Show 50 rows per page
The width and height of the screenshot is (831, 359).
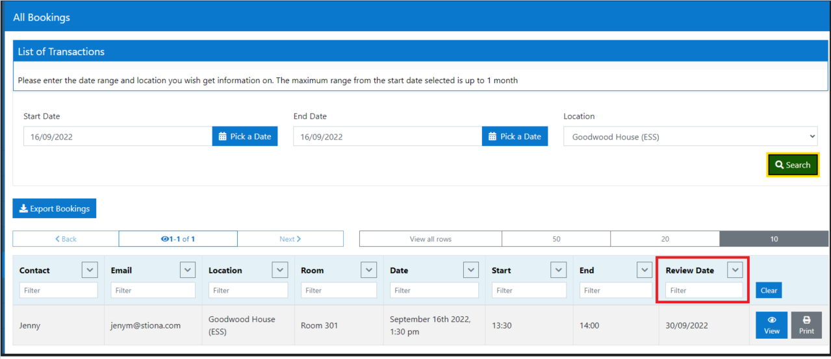click(x=556, y=239)
